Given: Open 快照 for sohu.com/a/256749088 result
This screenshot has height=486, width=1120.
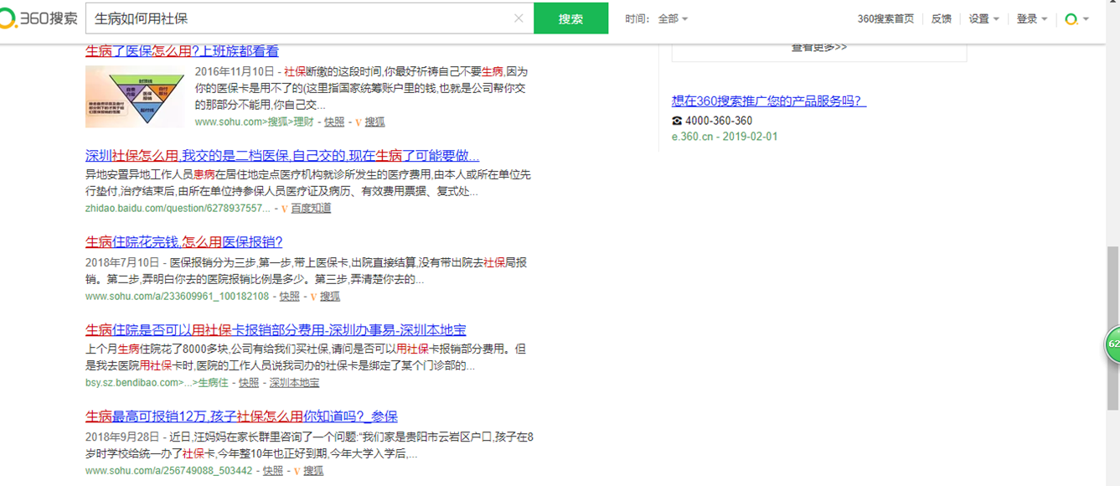Looking at the screenshot, I should [x=273, y=471].
